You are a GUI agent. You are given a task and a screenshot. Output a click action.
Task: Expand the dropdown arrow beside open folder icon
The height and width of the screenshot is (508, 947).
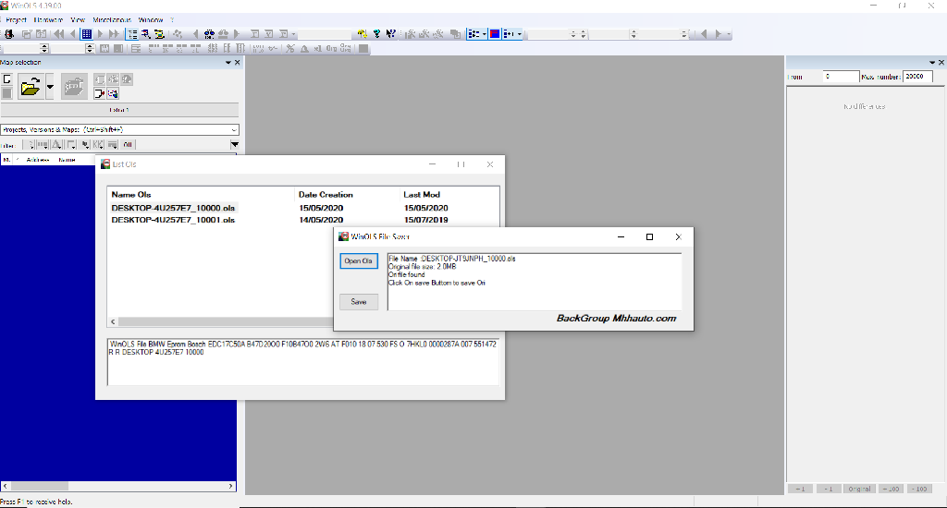click(x=50, y=87)
